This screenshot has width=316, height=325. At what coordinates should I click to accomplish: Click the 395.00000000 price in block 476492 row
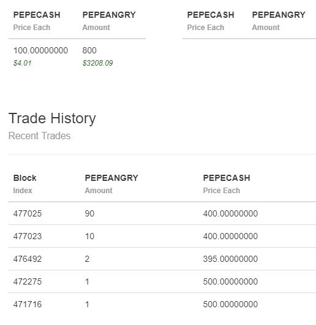(230, 259)
